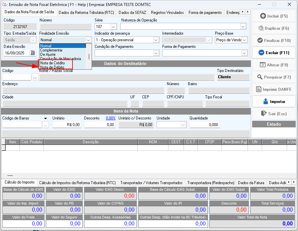Click the Duplicar (F6) copy icon

pos(261,28)
